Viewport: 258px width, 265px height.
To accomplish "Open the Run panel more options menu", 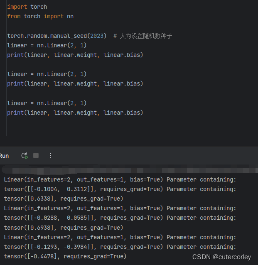I will point(51,156).
